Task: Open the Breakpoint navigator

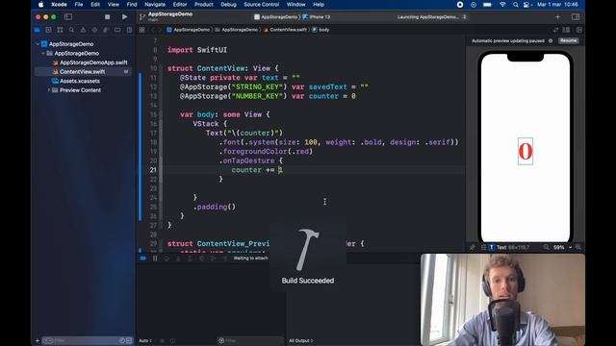Action: pos(117,30)
